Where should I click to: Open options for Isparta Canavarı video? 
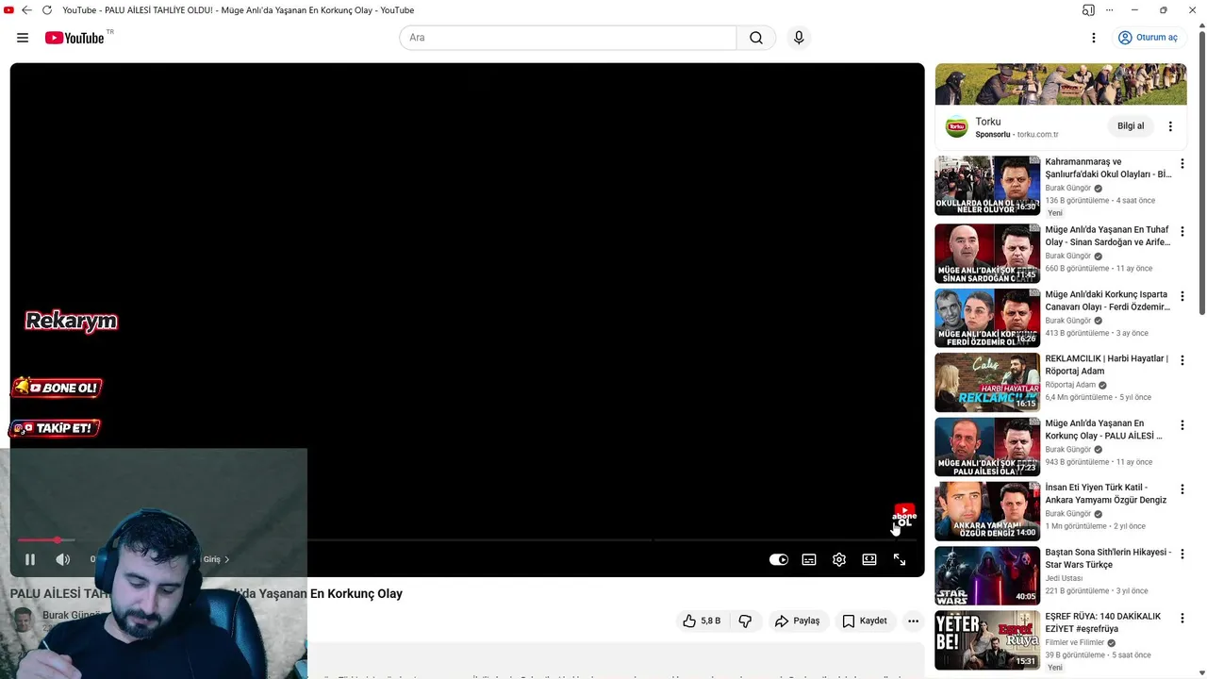pos(1182,296)
